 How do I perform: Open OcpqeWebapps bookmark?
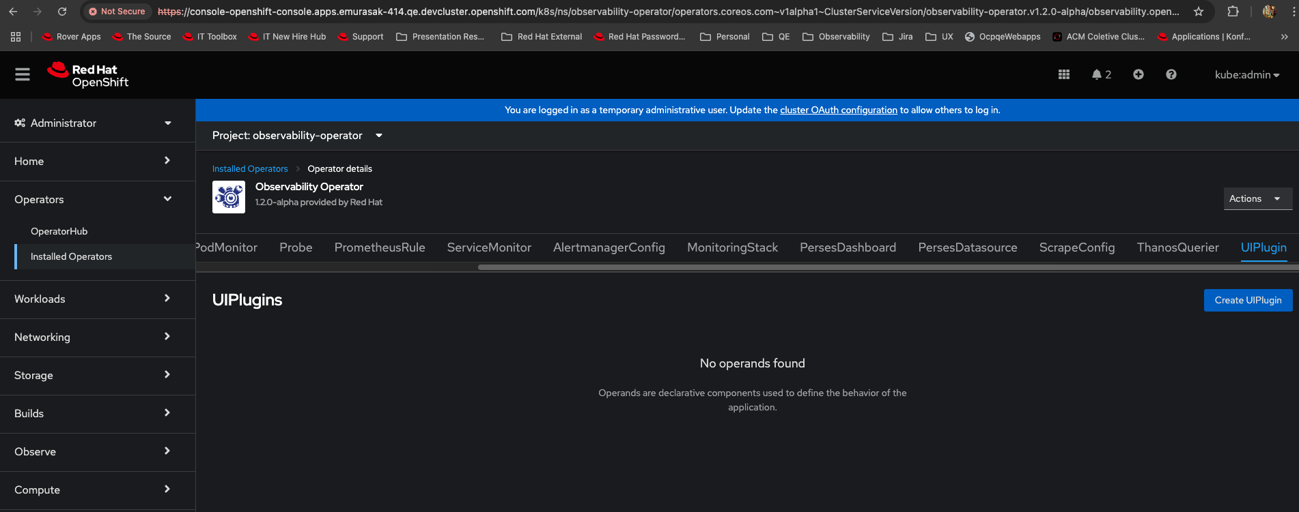(1003, 37)
